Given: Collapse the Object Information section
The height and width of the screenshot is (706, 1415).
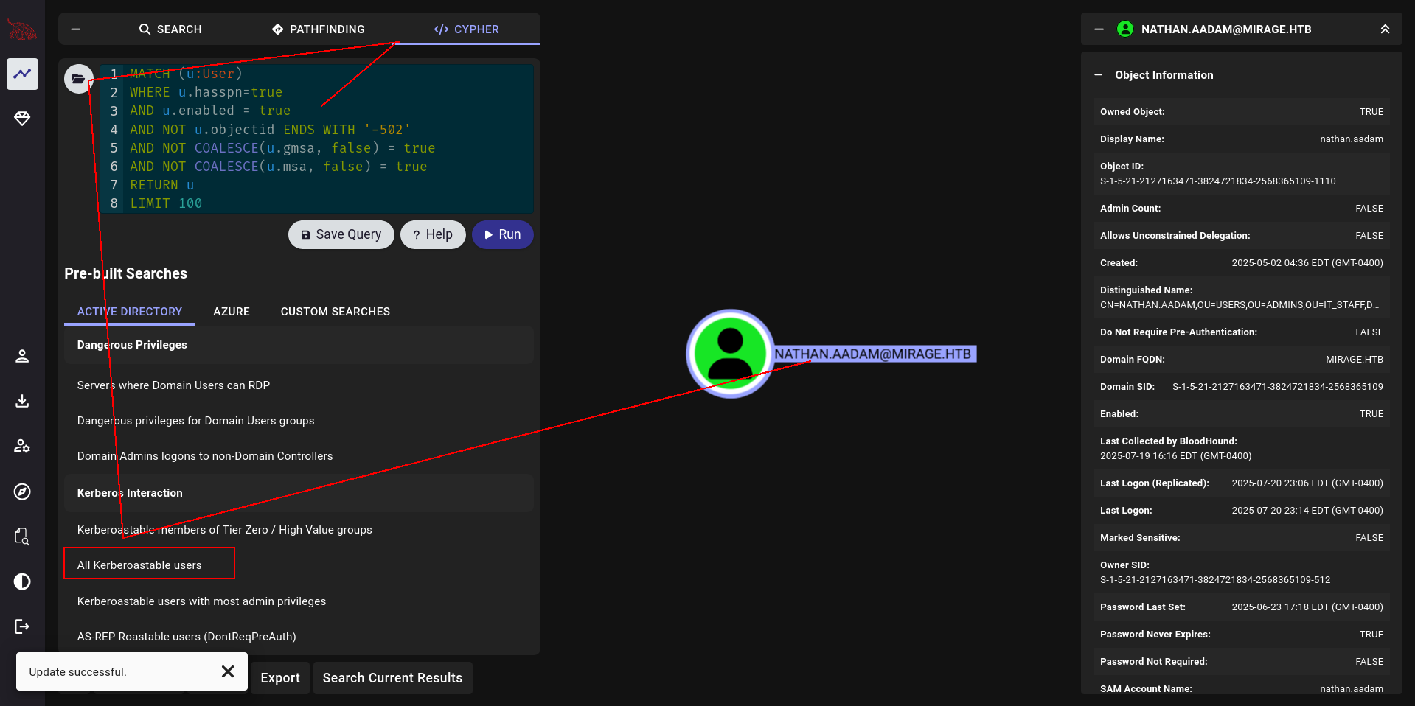Looking at the screenshot, I should pos(1099,75).
